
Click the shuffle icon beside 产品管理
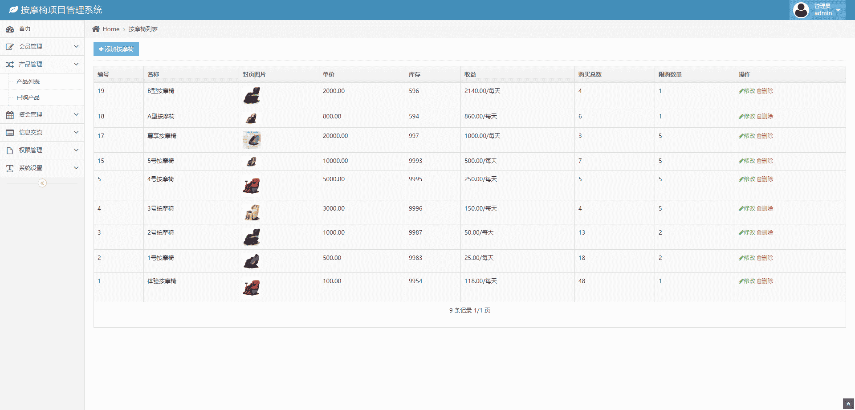tap(10, 65)
